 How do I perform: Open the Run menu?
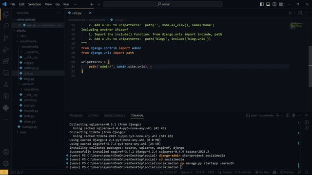tap(66, 4)
